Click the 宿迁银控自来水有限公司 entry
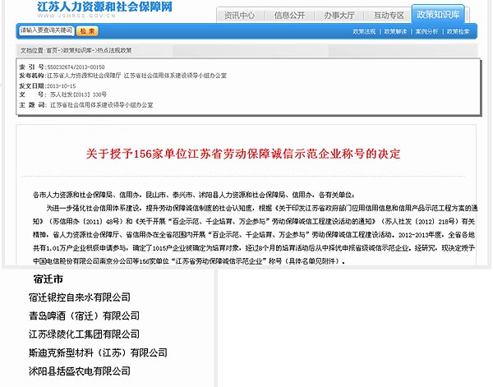Screen dimensions: 493x387 point(79,297)
